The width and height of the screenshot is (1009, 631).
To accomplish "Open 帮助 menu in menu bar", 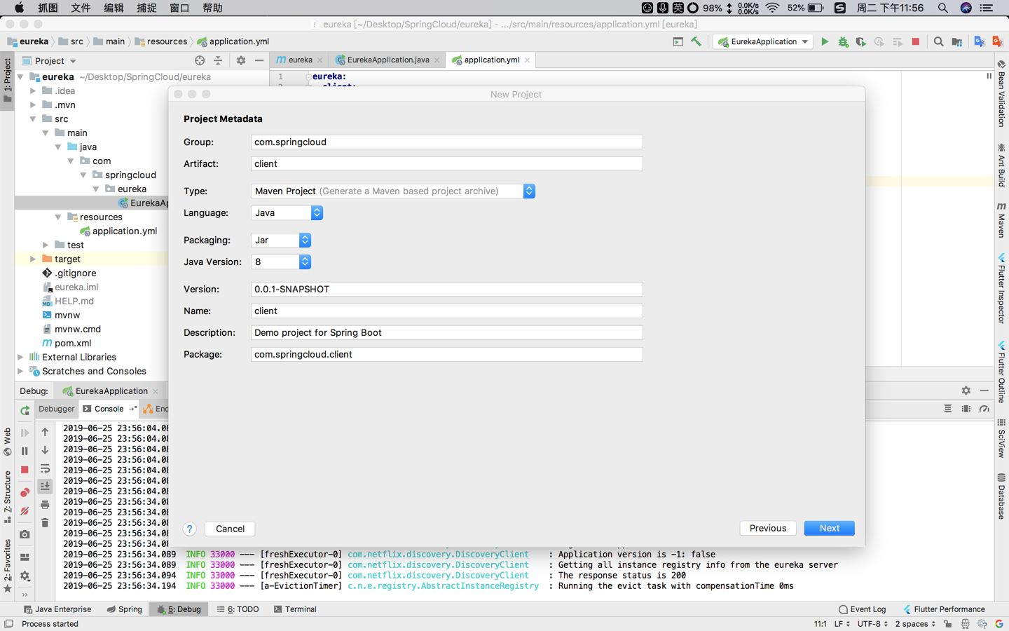I will coord(212,8).
